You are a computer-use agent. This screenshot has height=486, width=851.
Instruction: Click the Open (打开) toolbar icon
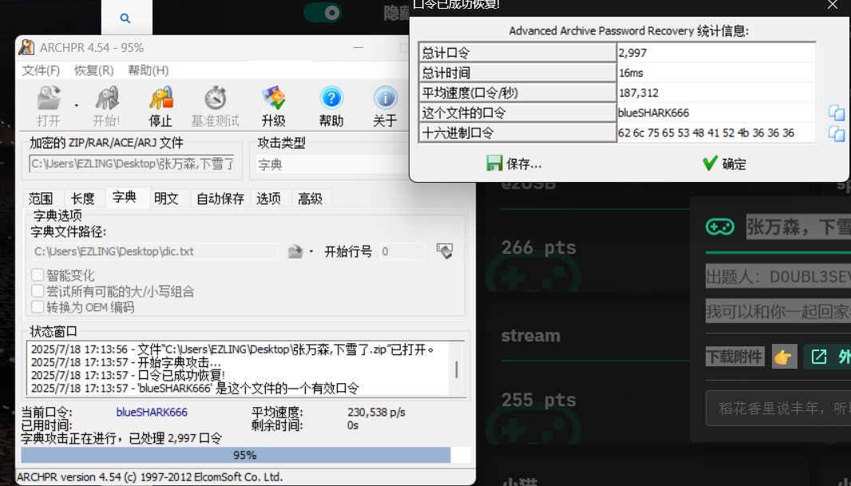pos(49,100)
